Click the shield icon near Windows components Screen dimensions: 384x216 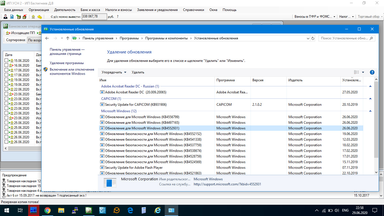(46, 69)
